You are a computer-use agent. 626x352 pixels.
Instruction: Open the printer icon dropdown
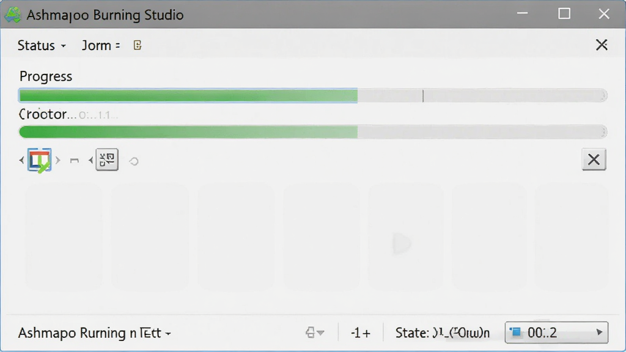[x=315, y=332]
